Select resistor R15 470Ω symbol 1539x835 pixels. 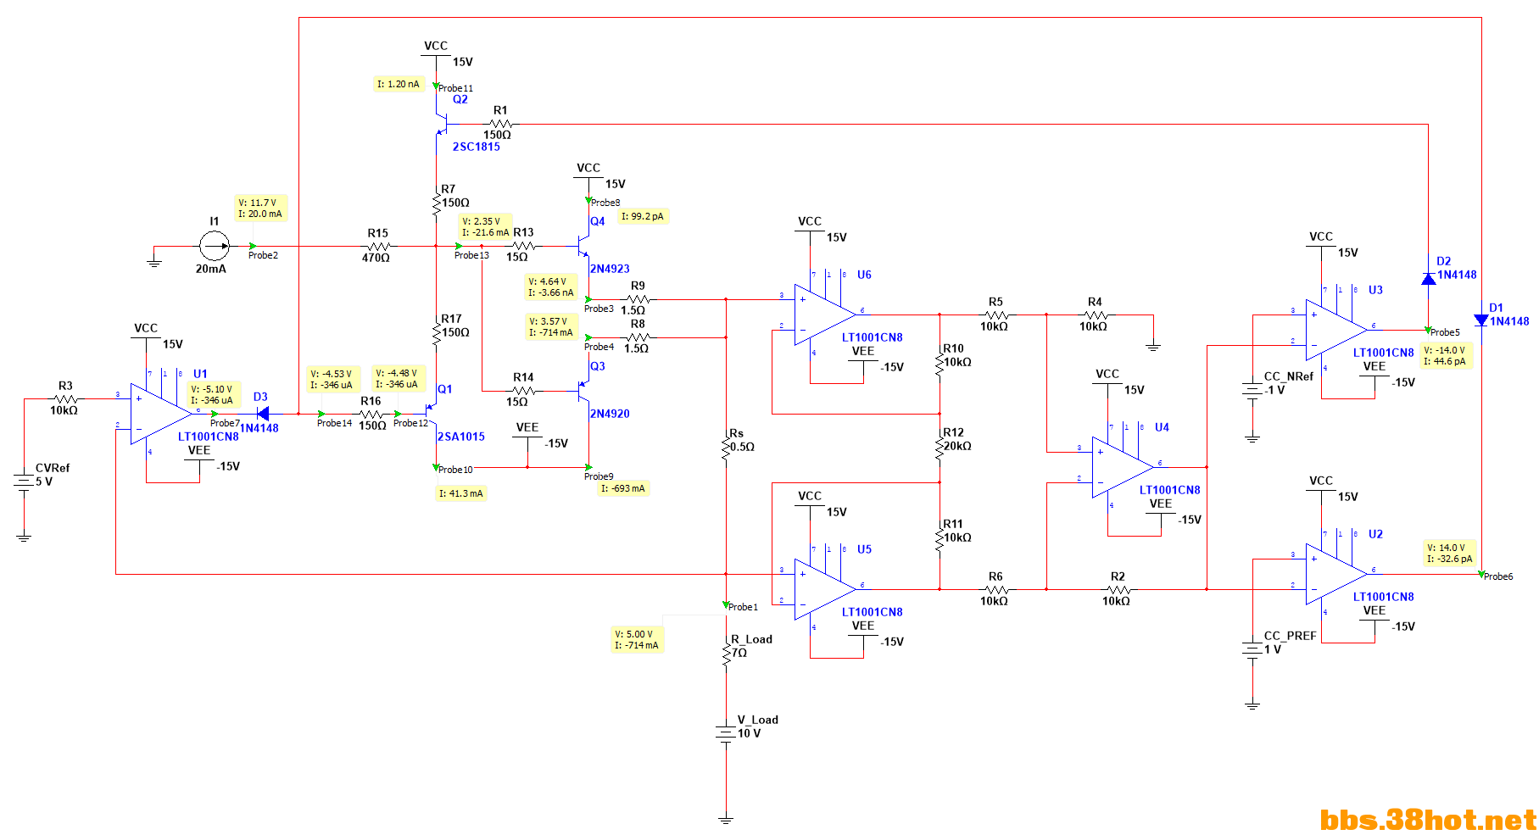click(x=378, y=247)
